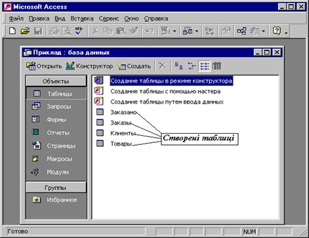Open the Сервис menu

(x=109, y=18)
